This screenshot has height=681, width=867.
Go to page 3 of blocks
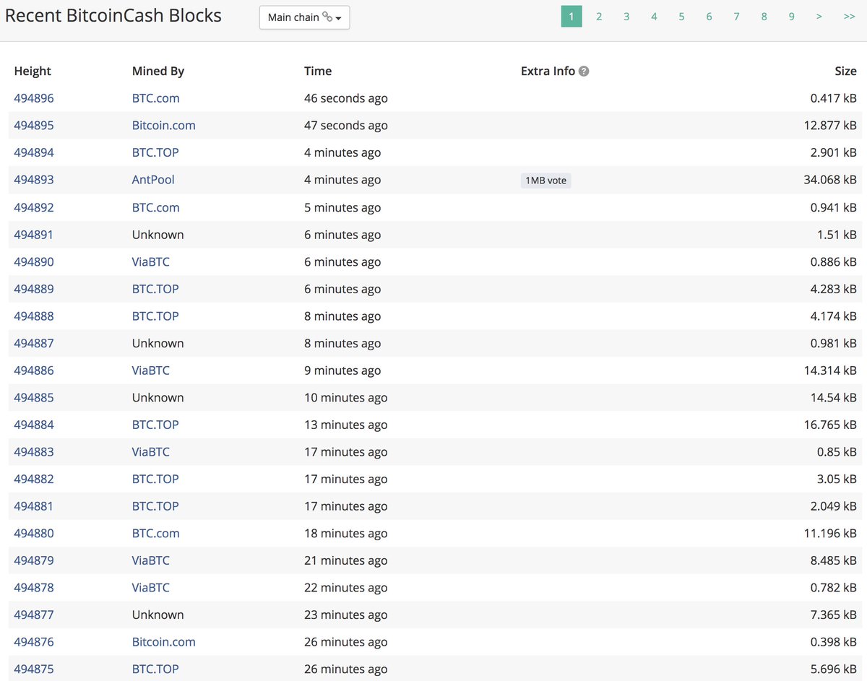[x=626, y=17]
